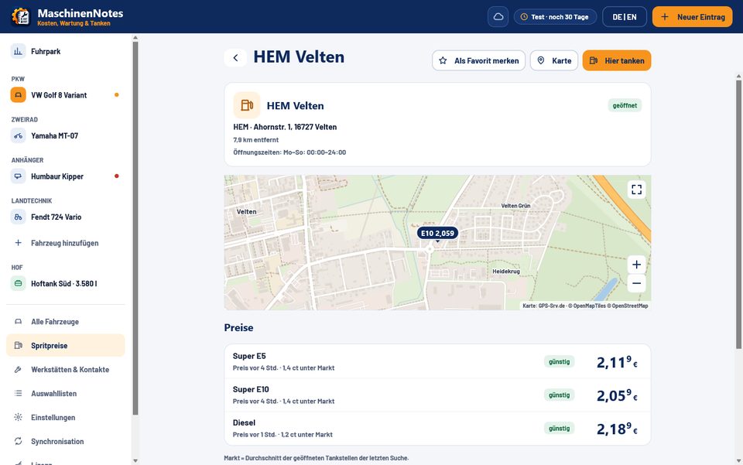The width and height of the screenshot is (743, 465).
Task: Go back using the arrow beside HEM Velten
Action: [235, 58]
